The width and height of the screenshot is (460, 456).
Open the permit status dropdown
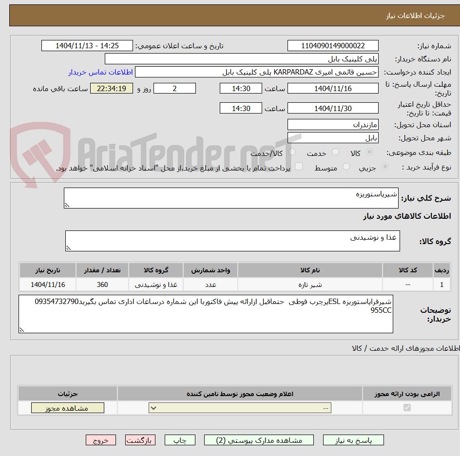point(240,408)
